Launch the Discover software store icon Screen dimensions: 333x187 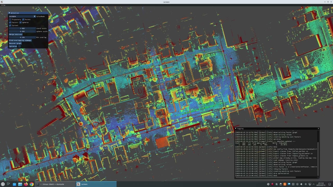pos(14,184)
